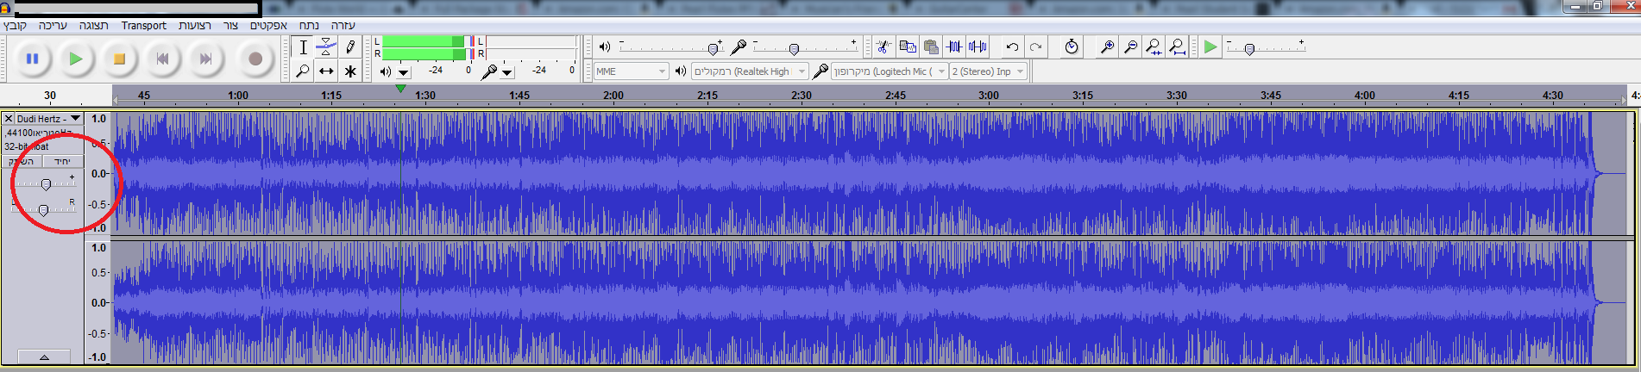Open the רצועות (Tracks) menu
This screenshot has height=372, width=1641.
click(195, 25)
